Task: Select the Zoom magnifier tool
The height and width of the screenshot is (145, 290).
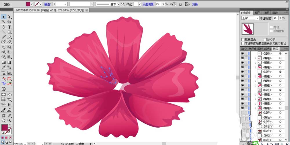Action: [x=10, y=120]
